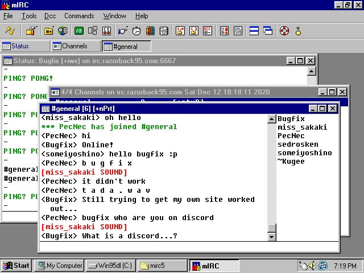Click the Windows Start button

pyautogui.click(x=16, y=266)
